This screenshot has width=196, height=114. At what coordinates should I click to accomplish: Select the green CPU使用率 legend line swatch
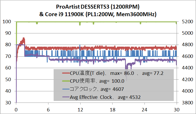[x=66, y=81]
